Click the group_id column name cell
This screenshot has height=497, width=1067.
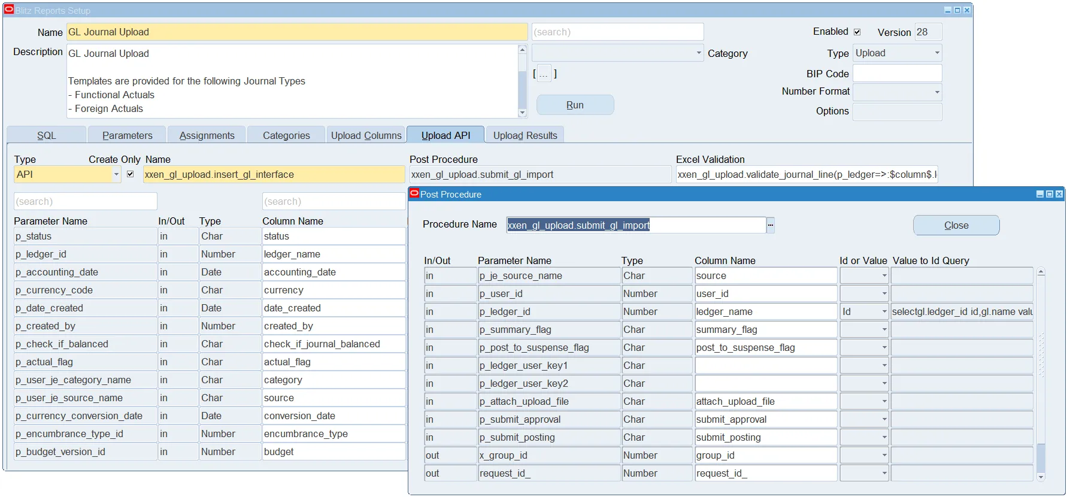(766, 455)
